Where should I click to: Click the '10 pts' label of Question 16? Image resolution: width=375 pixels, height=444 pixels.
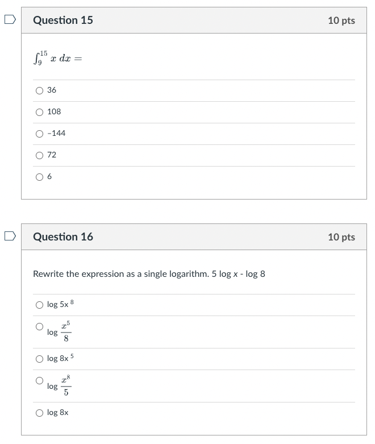[x=341, y=237]
